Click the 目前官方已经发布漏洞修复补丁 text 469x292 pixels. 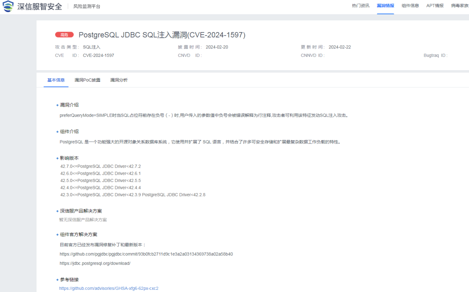[102, 245]
